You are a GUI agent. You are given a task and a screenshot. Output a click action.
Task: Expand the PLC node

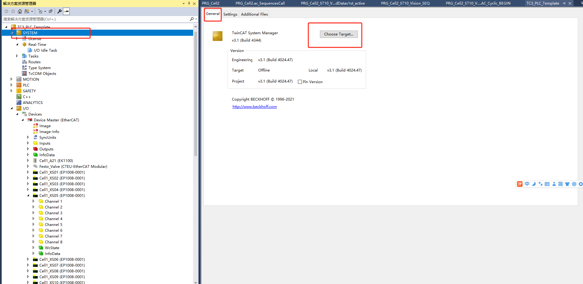[x=12, y=85]
